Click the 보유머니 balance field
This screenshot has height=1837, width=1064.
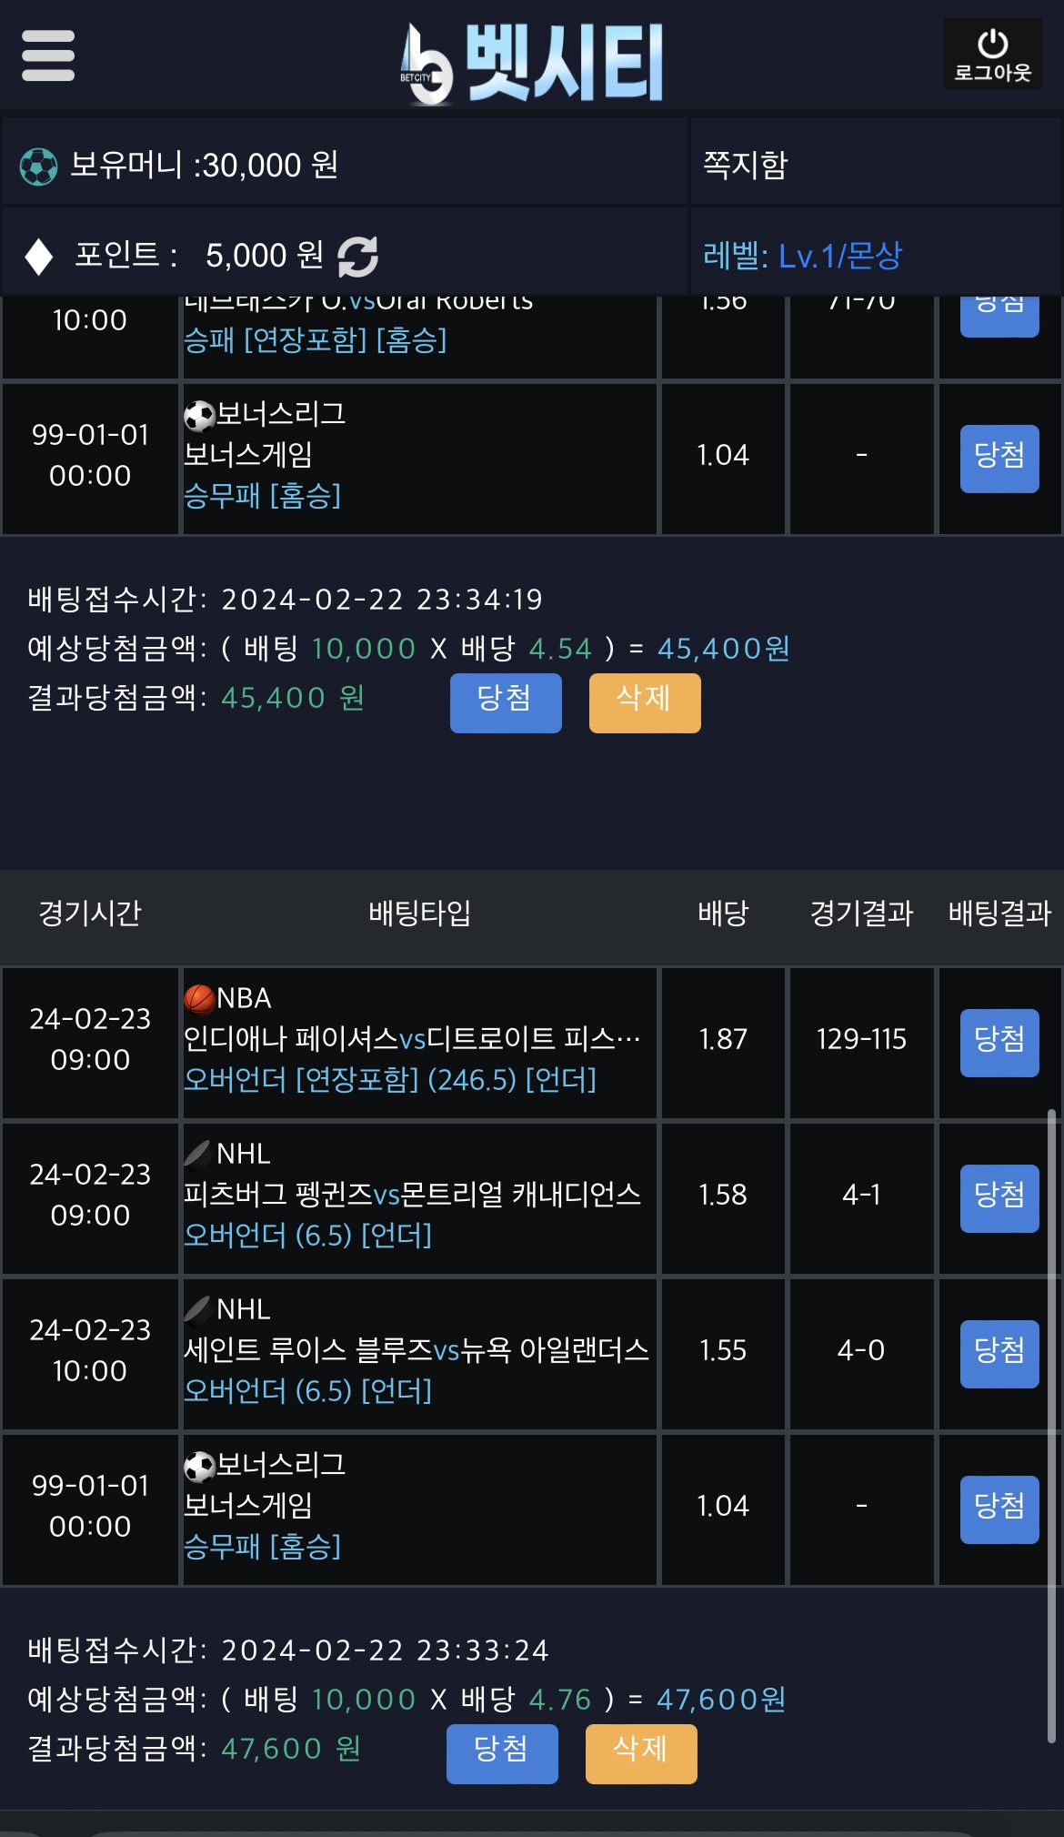tap(345, 165)
